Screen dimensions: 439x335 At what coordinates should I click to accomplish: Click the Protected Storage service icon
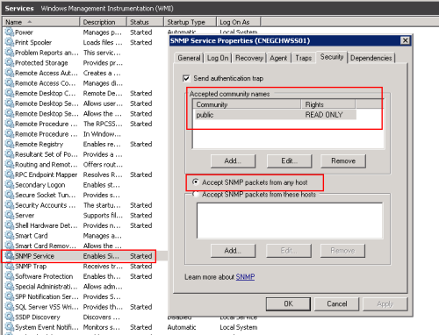pos(10,63)
